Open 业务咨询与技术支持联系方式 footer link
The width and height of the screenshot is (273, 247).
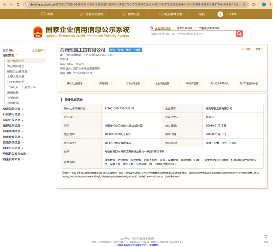pos(131,245)
